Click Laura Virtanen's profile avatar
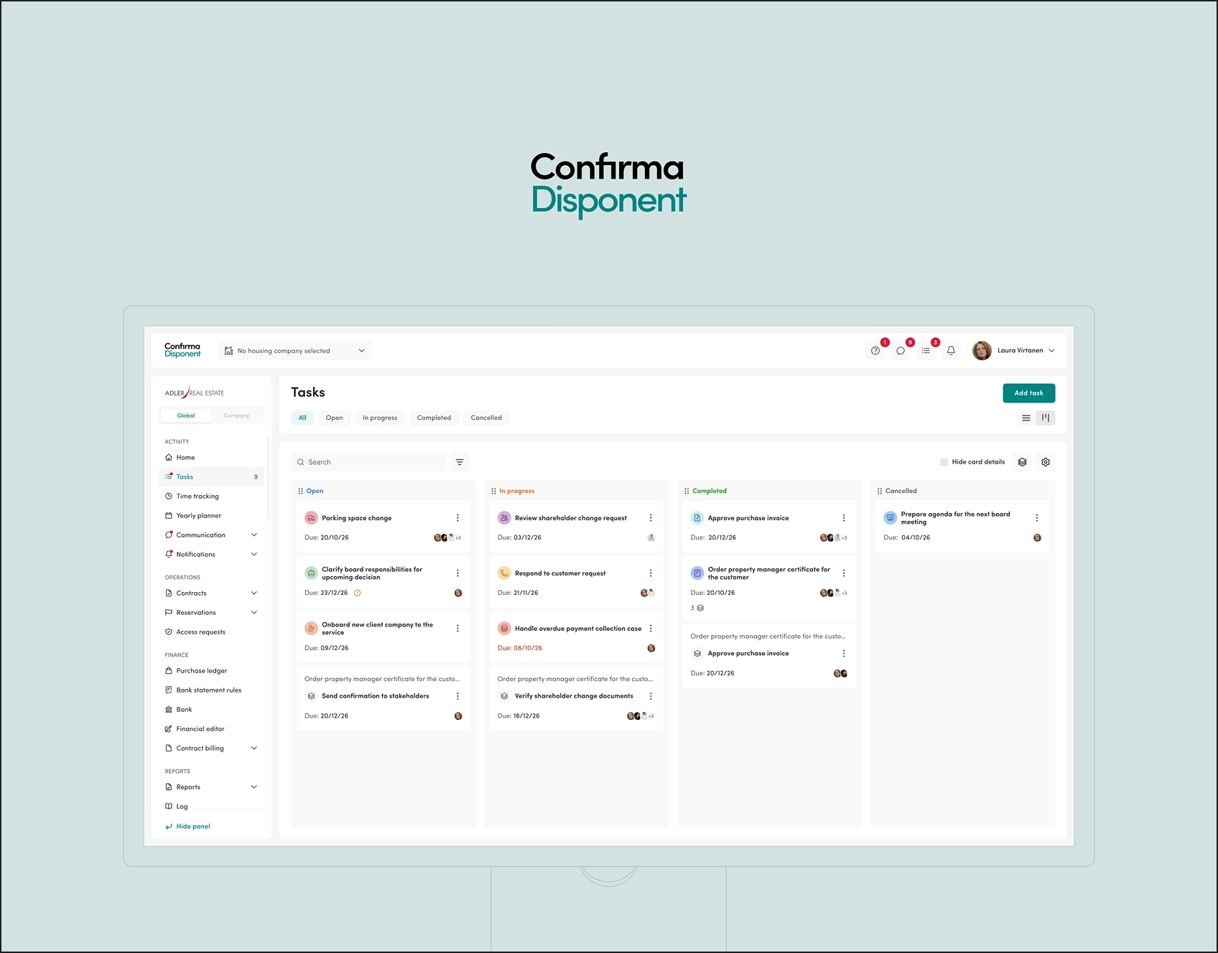The width and height of the screenshot is (1218, 953). click(982, 351)
